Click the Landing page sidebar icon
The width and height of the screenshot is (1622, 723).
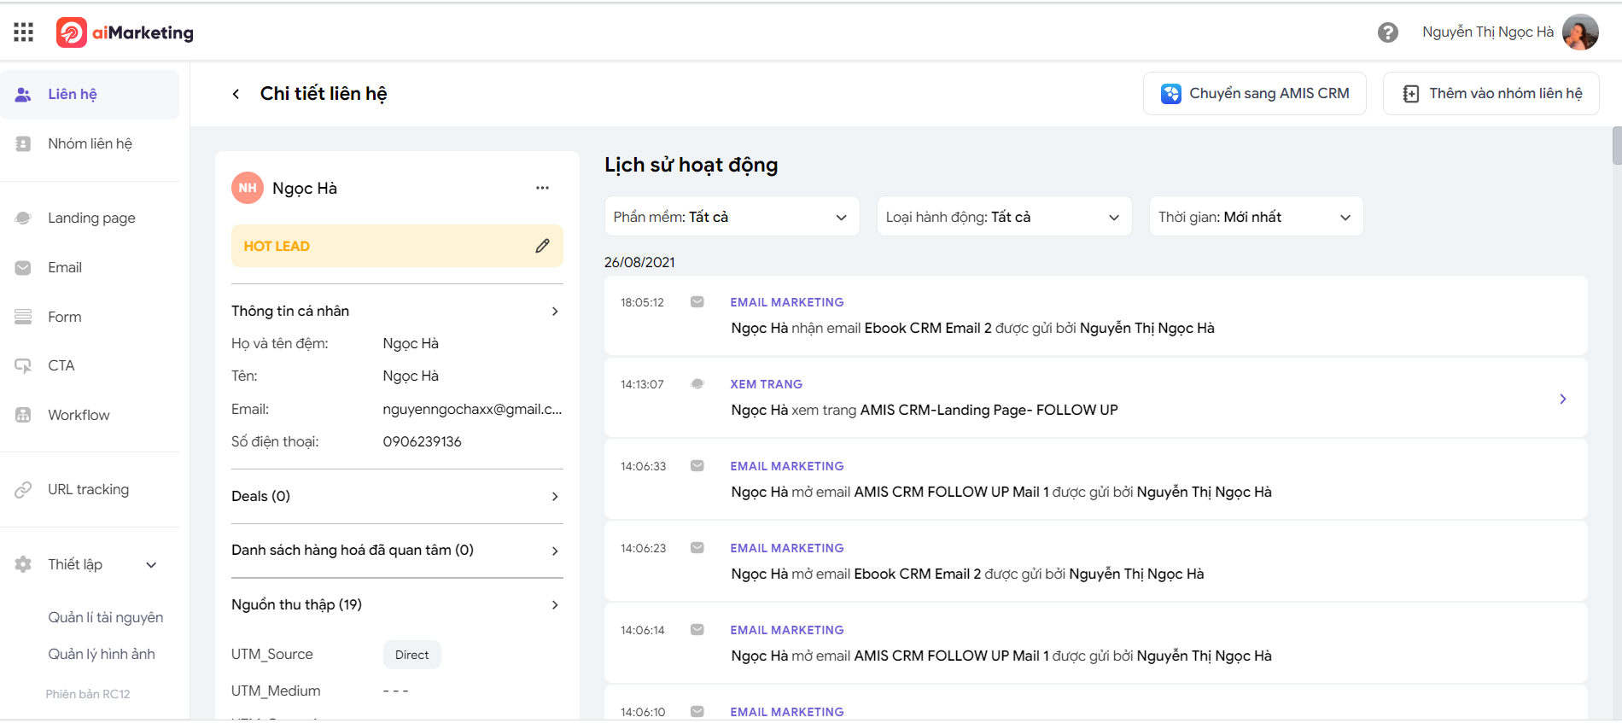[x=23, y=218]
